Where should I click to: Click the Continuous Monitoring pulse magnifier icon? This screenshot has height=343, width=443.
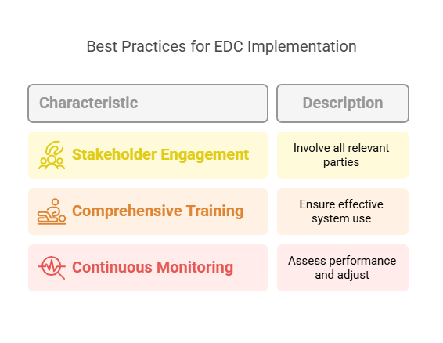pyautogui.click(x=52, y=268)
